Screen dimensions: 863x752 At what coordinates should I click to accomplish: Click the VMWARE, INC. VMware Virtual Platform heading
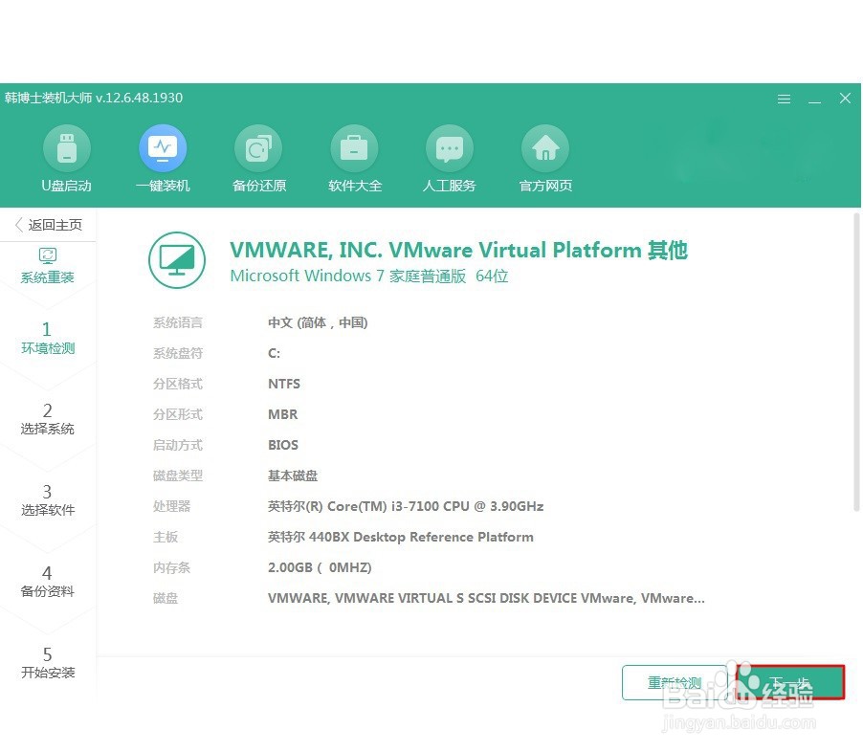point(458,250)
